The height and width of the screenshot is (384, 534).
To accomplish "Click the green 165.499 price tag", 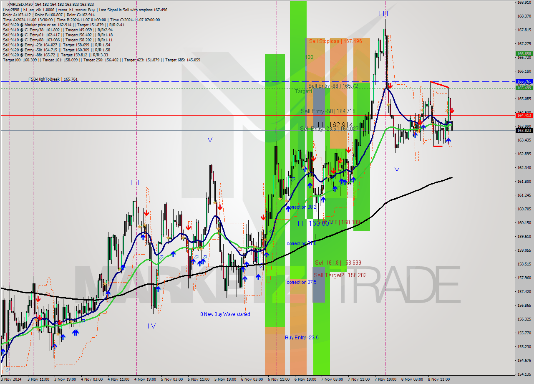I will 524,88.
